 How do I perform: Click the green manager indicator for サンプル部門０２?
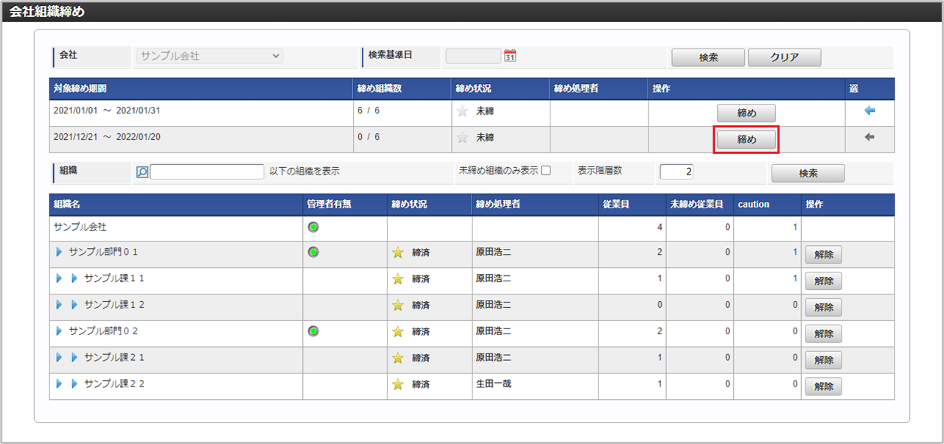pyautogui.click(x=314, y=331)
